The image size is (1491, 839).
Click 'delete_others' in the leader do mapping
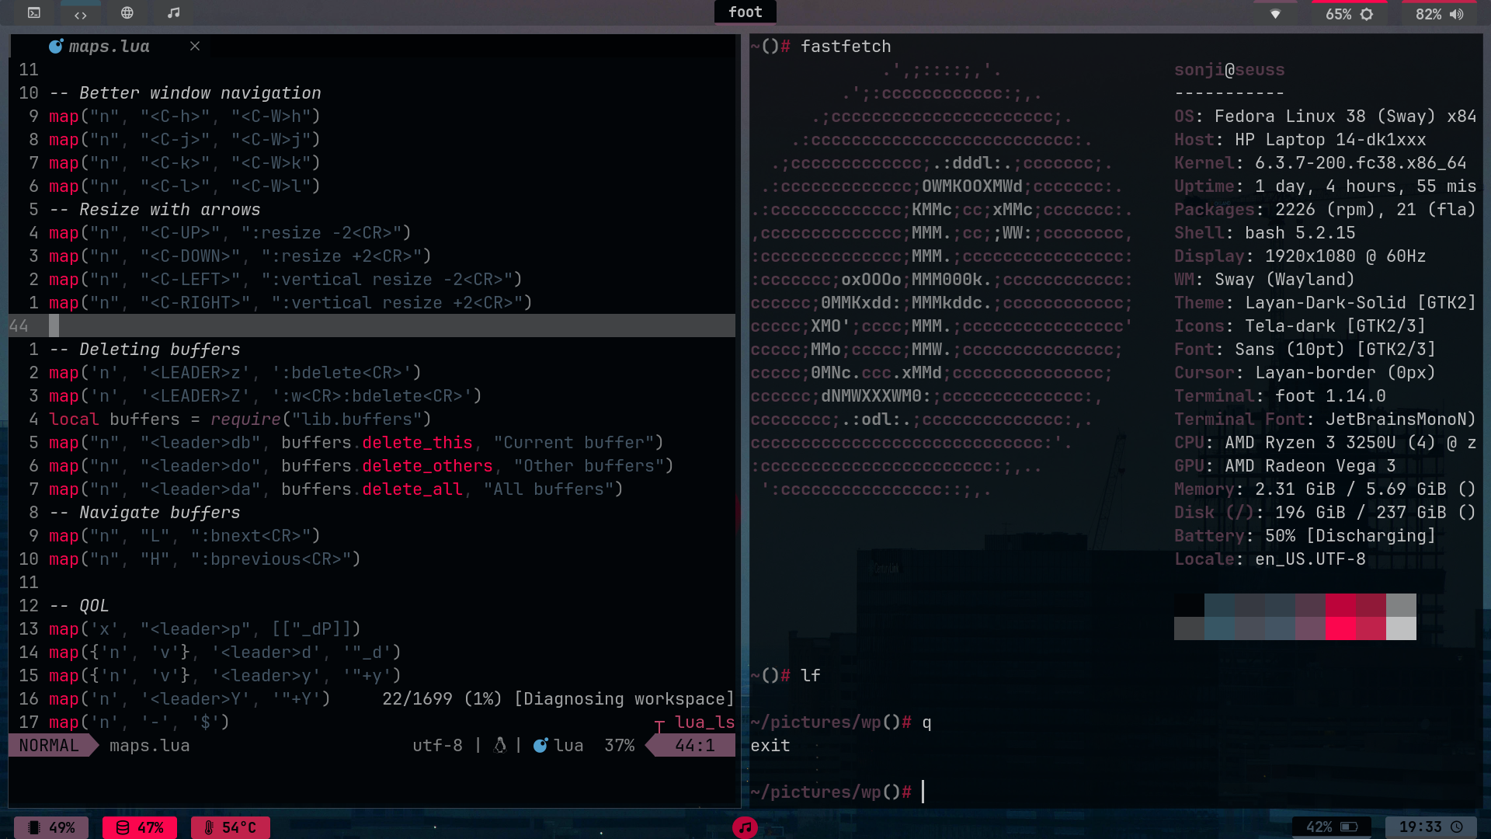[427, 465]
